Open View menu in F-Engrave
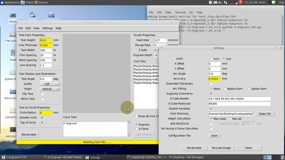The image size is (285, 160). (37, 28)
